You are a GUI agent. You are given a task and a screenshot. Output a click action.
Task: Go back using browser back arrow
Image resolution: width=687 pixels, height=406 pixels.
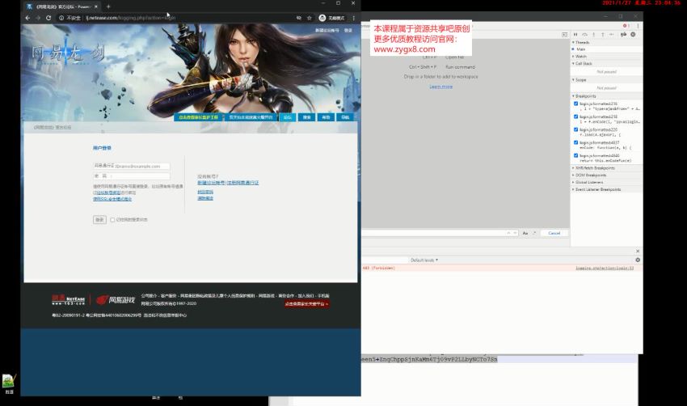[27, 18]
